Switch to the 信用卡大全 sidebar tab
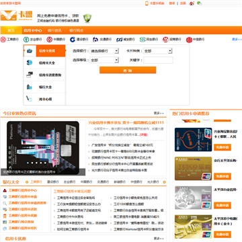242x242 pixels. [x=44, y=63]
